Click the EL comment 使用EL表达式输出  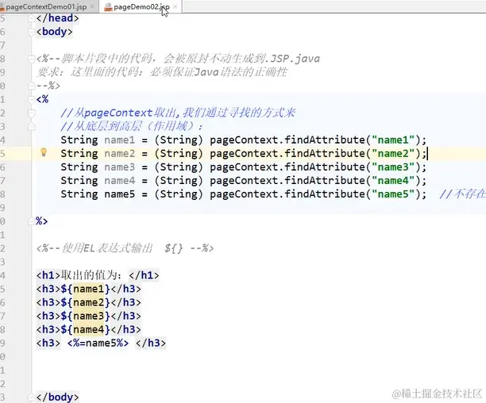click(x=107, y=248)
